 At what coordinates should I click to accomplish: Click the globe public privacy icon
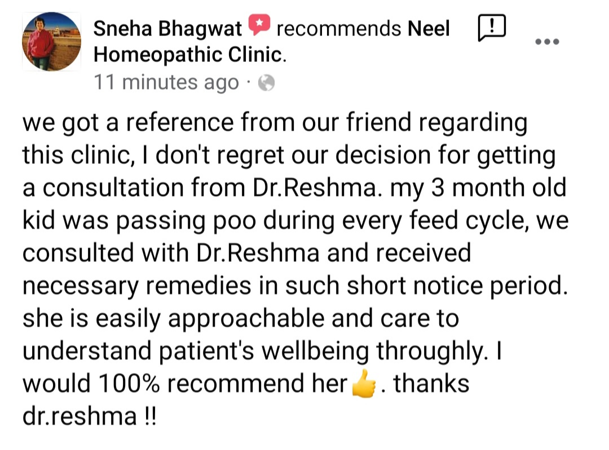click(x=266, y=84)
